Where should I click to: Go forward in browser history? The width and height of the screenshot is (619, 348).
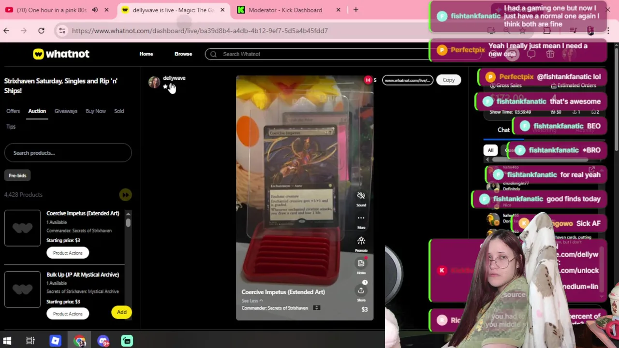point(24,30)
